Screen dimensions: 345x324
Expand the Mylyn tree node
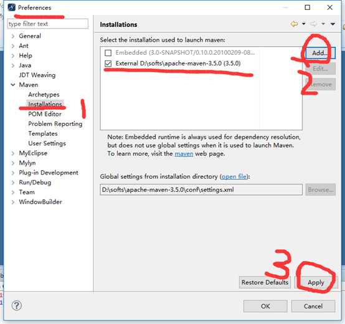(13, 163)
